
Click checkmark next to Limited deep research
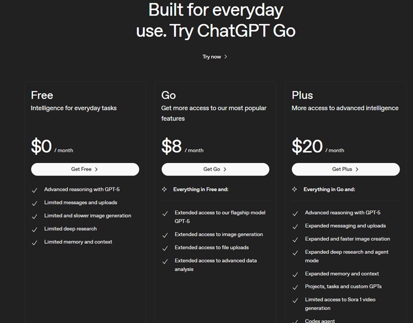(35, 229)
